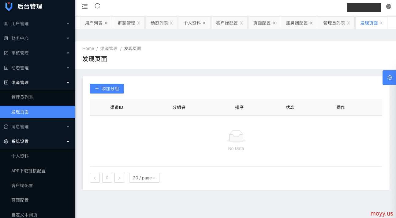Open APP下载链接配置 in the sidebar

tap(37, 171)
